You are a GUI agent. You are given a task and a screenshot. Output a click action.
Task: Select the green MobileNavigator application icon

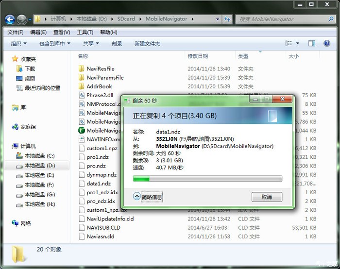click(x=81, y=131)
